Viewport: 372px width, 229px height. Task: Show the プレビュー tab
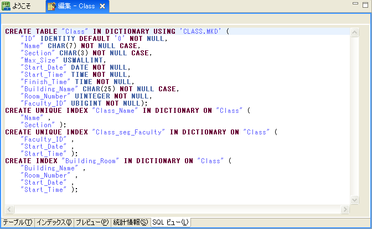92,222
